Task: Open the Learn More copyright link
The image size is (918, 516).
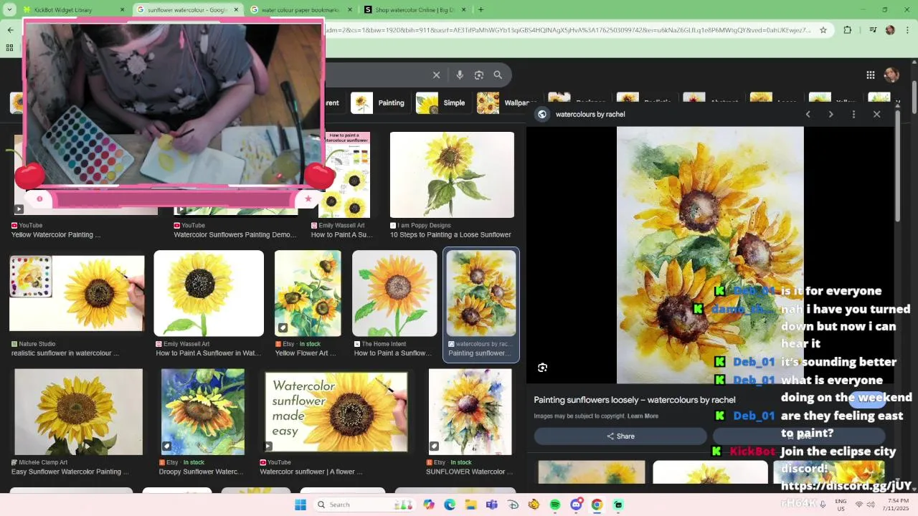Action: click(643, 416)
